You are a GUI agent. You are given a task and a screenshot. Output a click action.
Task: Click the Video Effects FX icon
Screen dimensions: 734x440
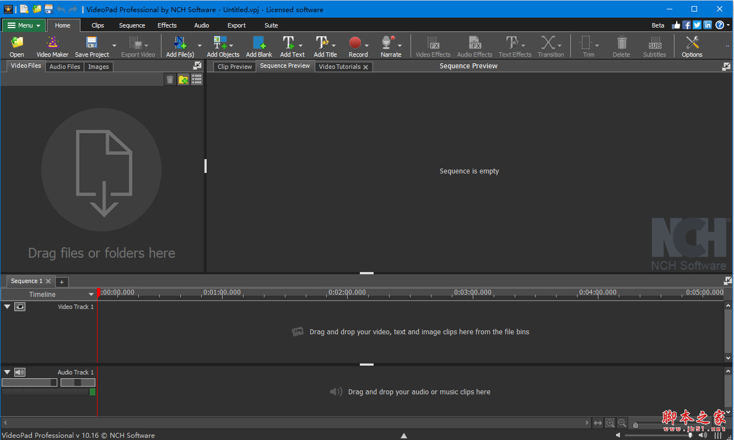434,43
